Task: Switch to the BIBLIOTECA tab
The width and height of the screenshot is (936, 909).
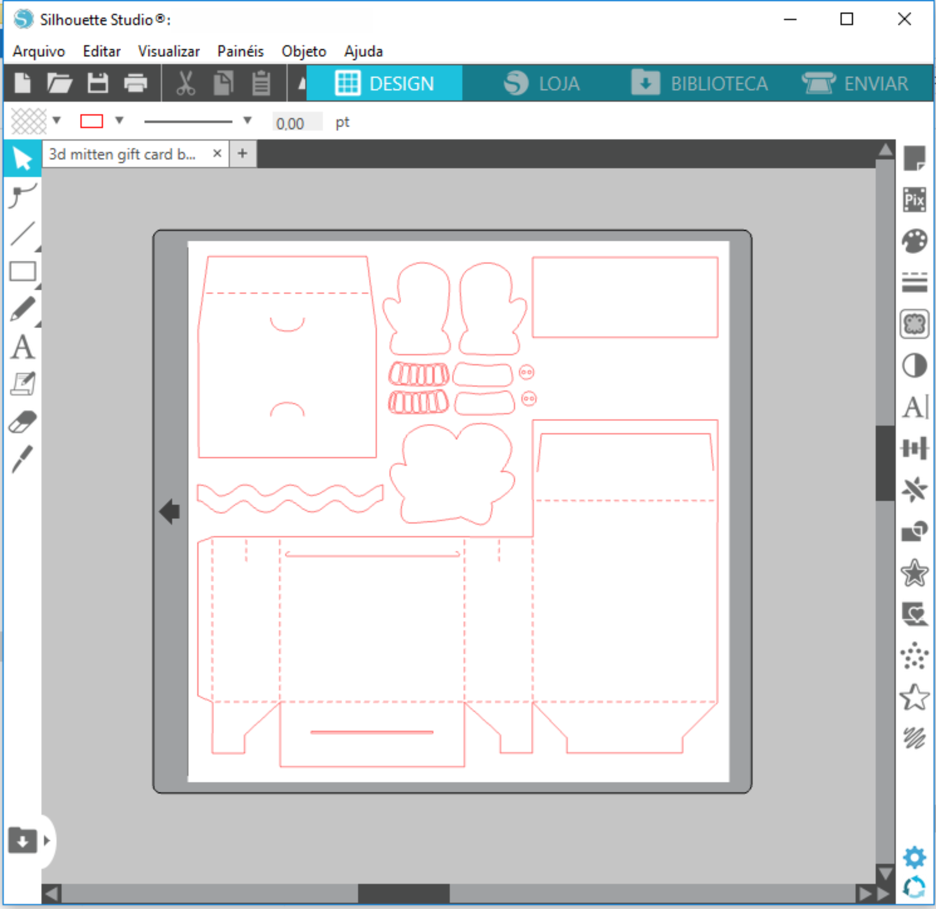Action: point(699,83)
